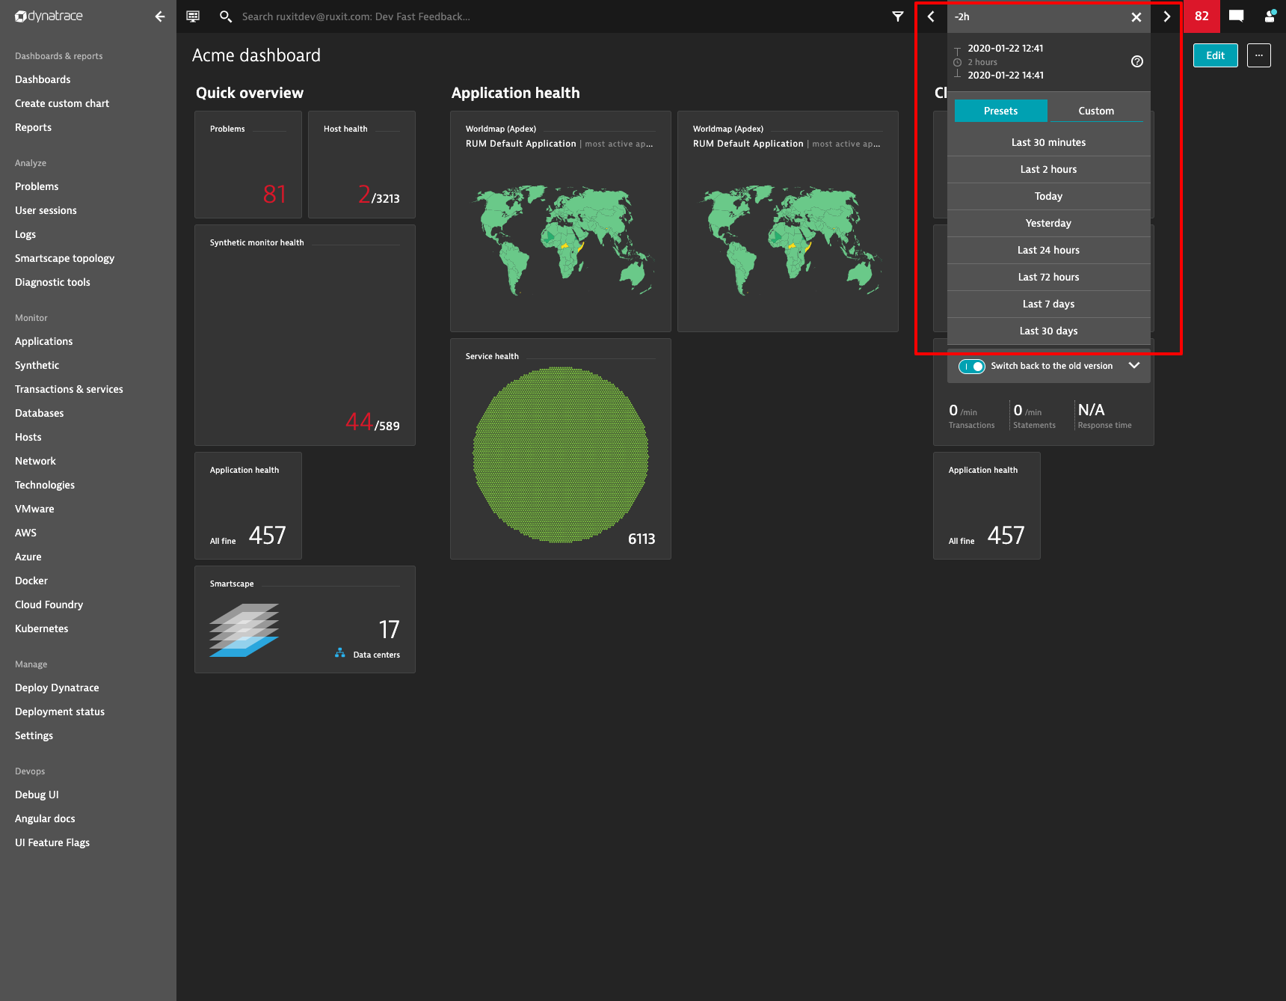Click the Edit dashboard button
The width and height of the screenshot is (1286, 1001).
(x=1216, y=55)
